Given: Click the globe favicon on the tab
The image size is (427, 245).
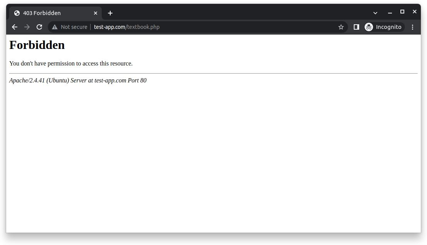Looking at the screenshot, I should click(x=17, y=13).
